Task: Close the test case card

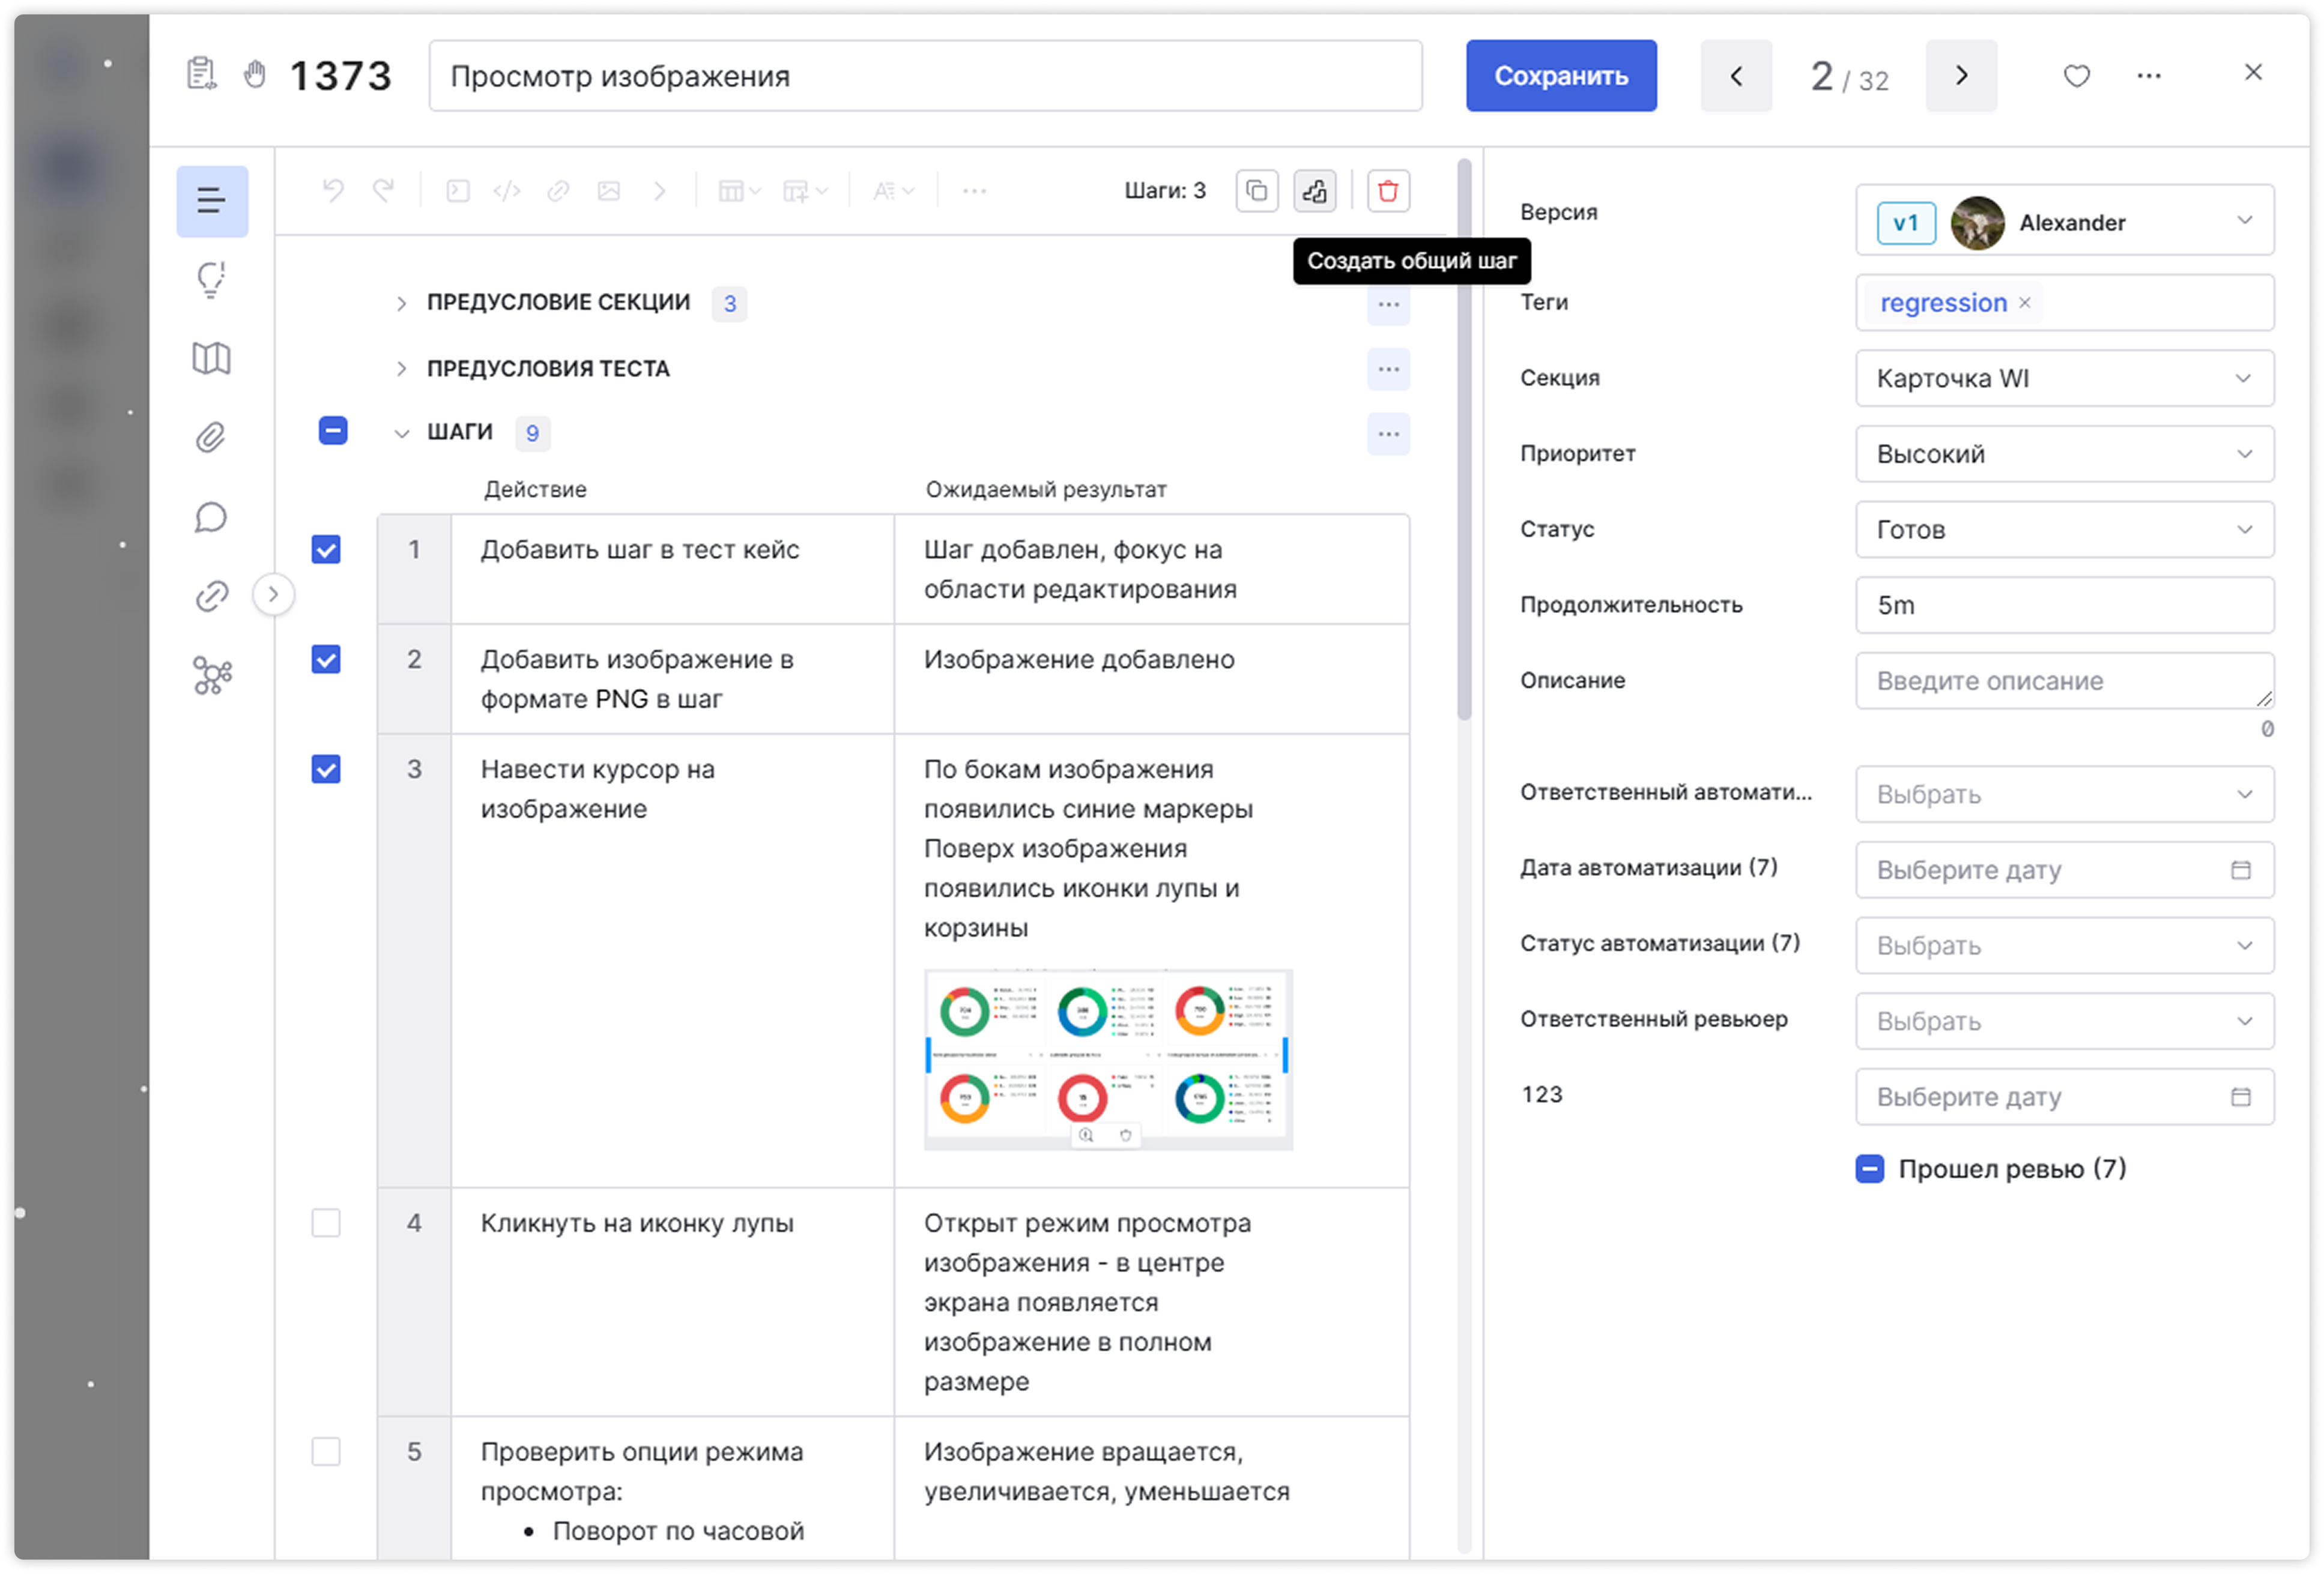Action: click(x=2253, y=72)
